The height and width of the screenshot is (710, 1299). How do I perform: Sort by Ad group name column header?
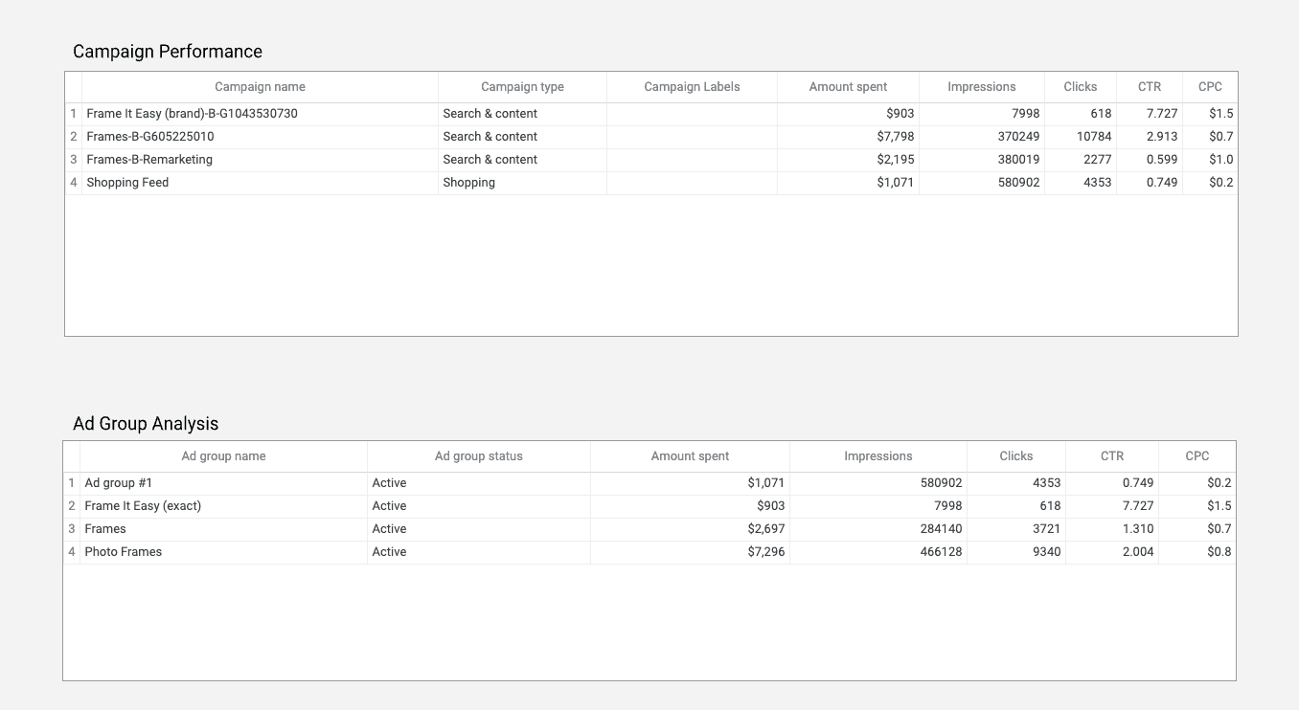click(223, 456)
